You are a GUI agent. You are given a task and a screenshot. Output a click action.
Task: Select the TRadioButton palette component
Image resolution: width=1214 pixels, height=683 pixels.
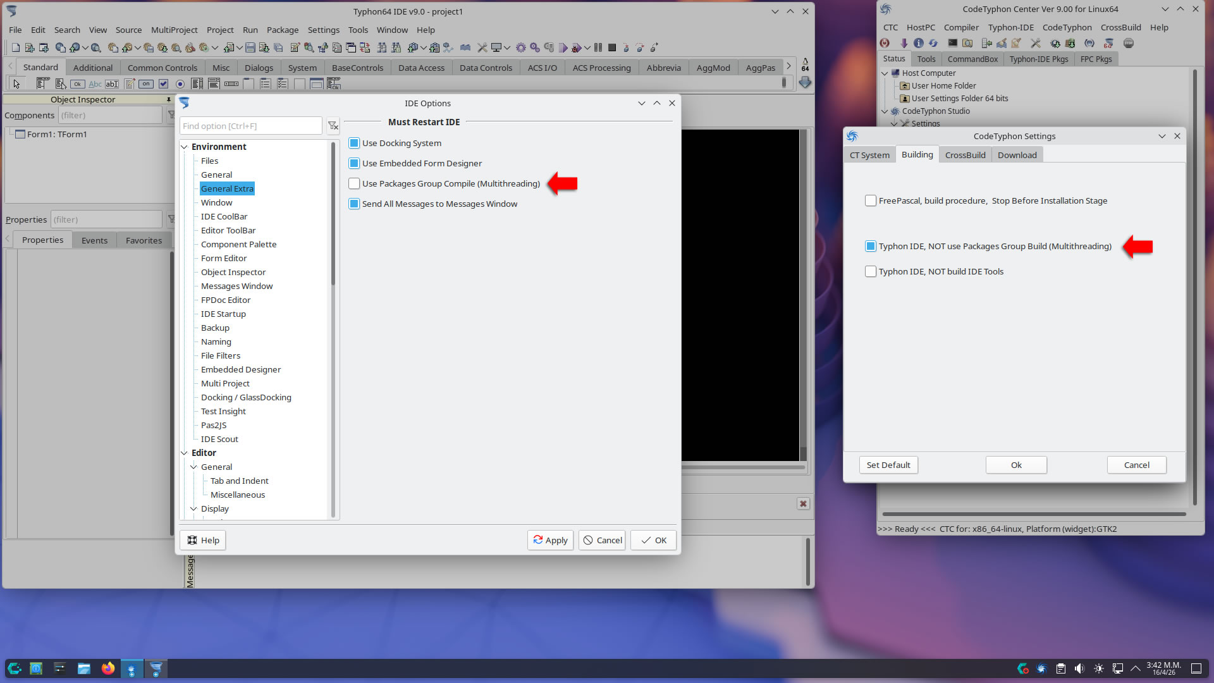pos(180,83)
